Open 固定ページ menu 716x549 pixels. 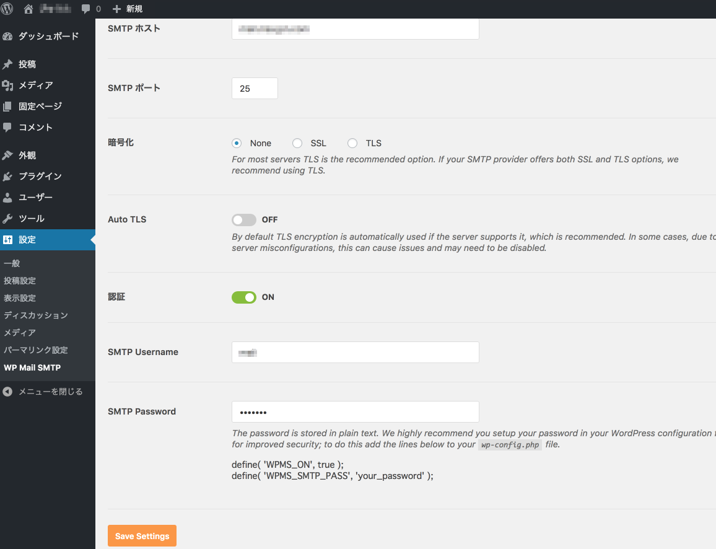(48, 107)
